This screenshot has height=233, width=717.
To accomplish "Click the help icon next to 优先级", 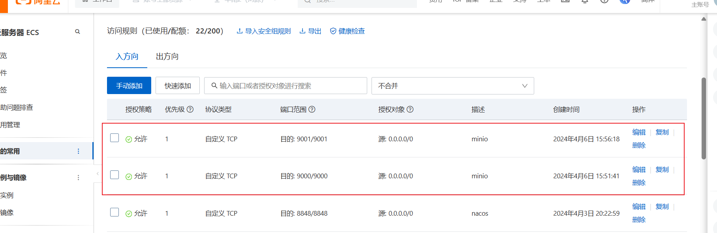I will (190, 109).
